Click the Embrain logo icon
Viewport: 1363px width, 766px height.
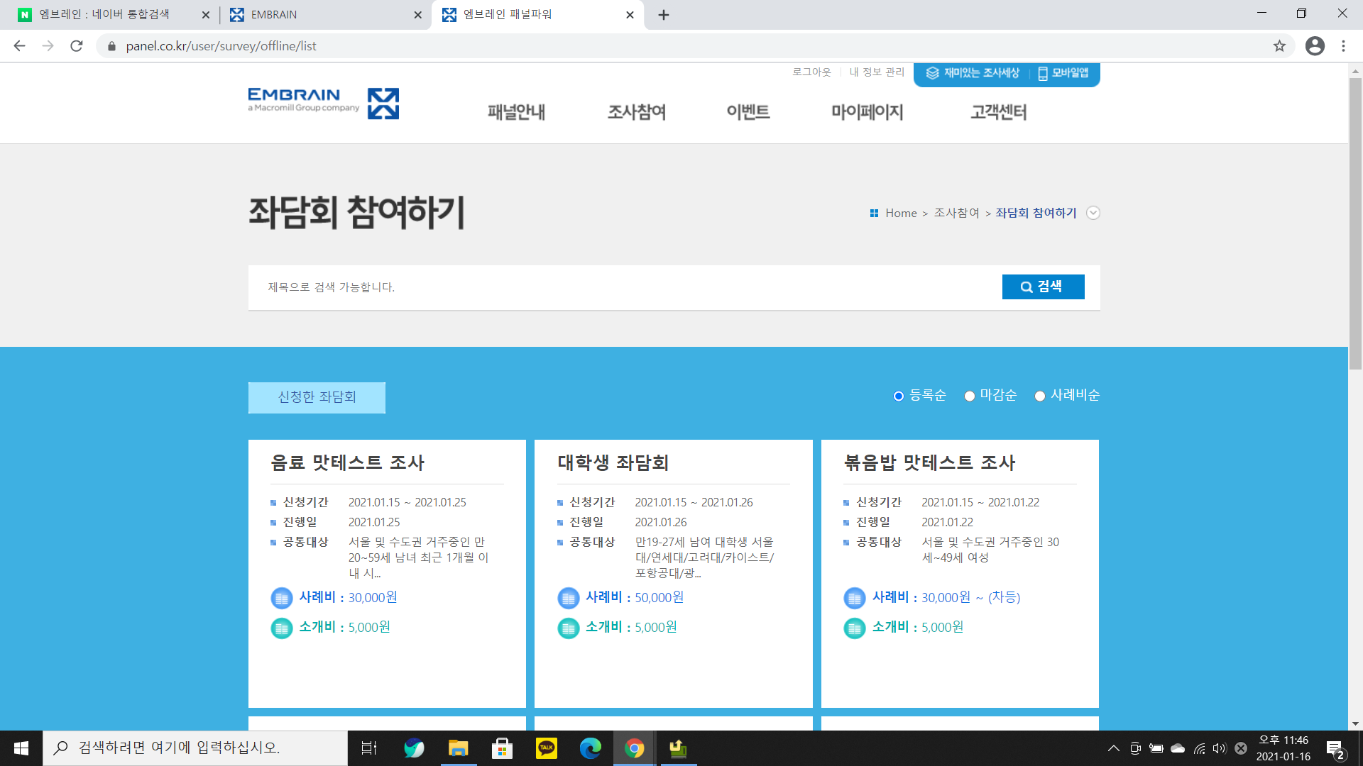coord(383,104)
